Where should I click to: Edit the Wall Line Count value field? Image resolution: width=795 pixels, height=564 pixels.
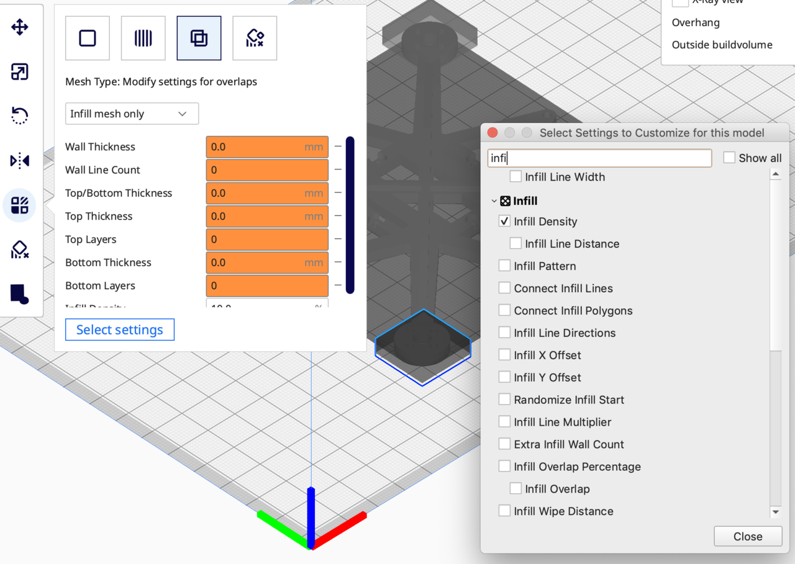[x=267, y=170]
